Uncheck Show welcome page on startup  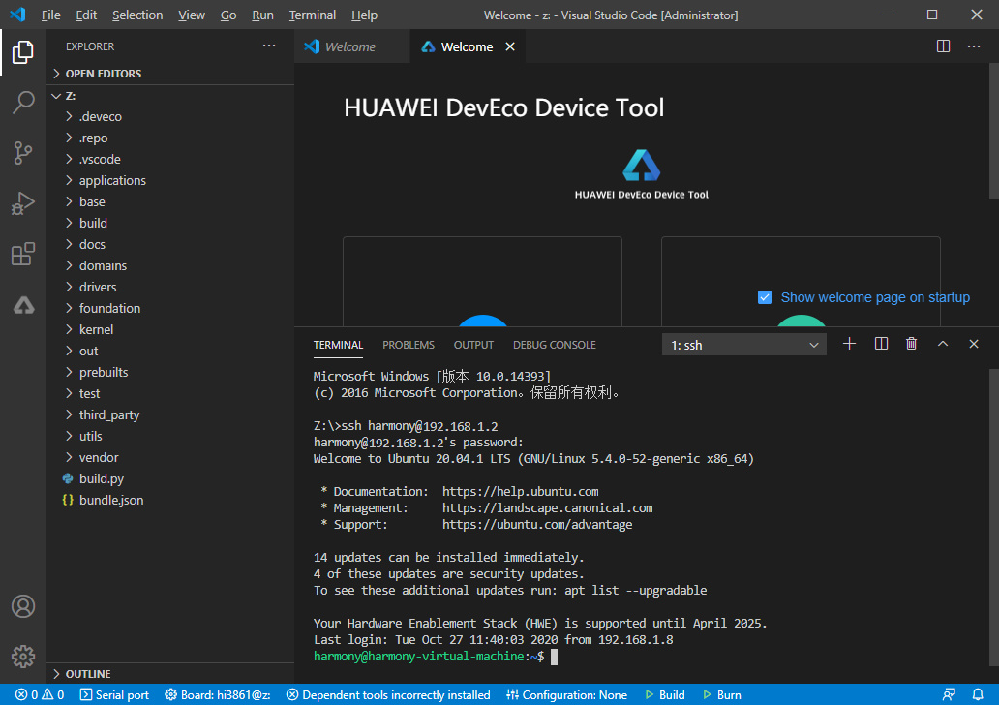point(765,297)
